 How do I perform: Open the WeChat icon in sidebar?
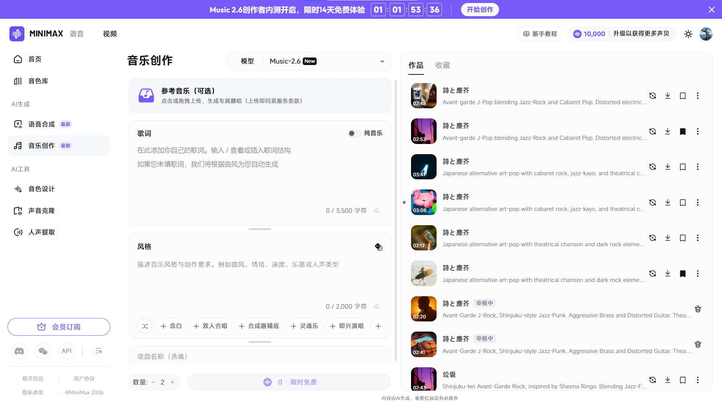[x=43, y=351]
